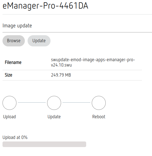Click the Browse button
Viewport: 152px width, 156px height.
tap(14, 41)
